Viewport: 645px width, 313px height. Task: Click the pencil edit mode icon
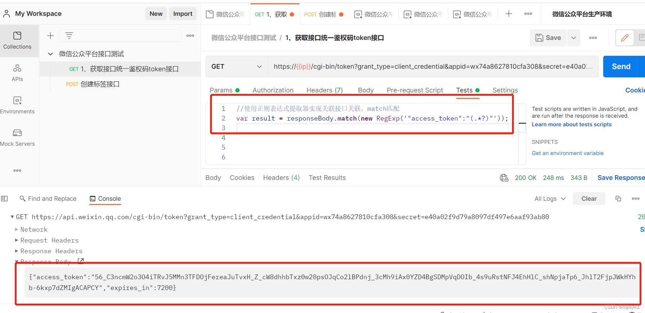tap(625, 38)
